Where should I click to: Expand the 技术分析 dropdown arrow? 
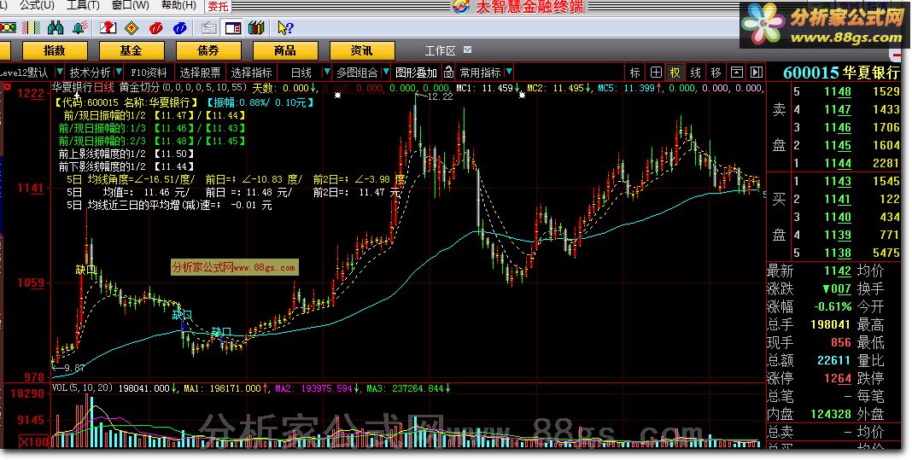(119, 72)
